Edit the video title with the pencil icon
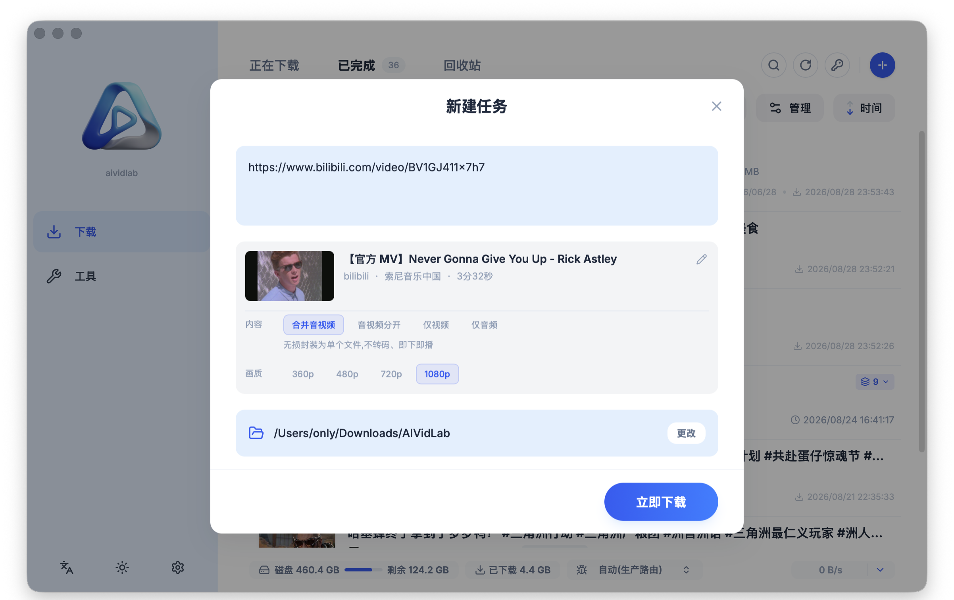The height and width of the screenshot is (600, 954). tap(701, 260)
